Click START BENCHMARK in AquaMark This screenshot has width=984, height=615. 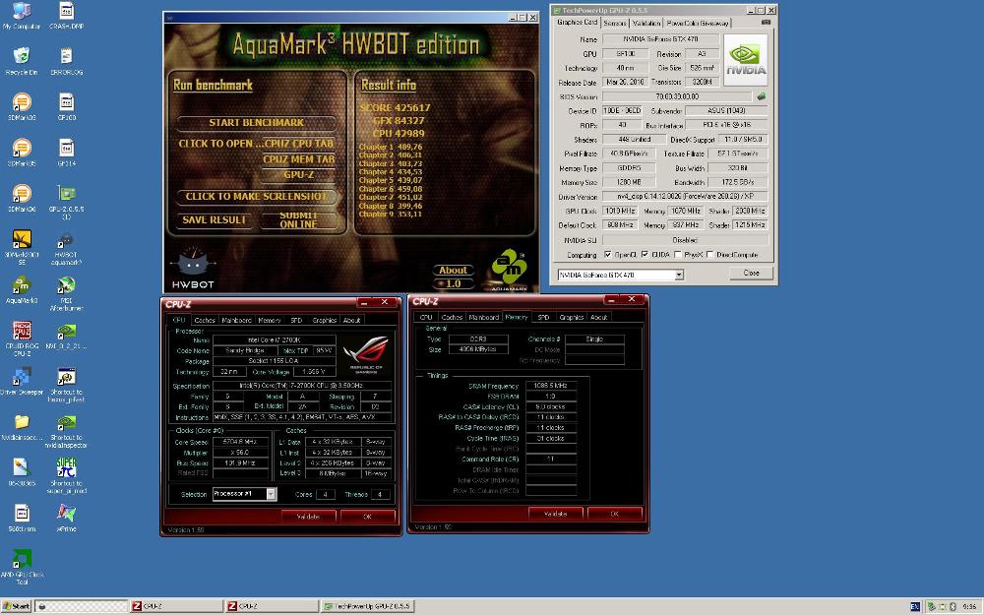256,122
